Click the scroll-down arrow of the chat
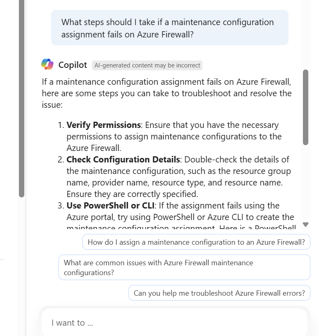 [305, 225]
